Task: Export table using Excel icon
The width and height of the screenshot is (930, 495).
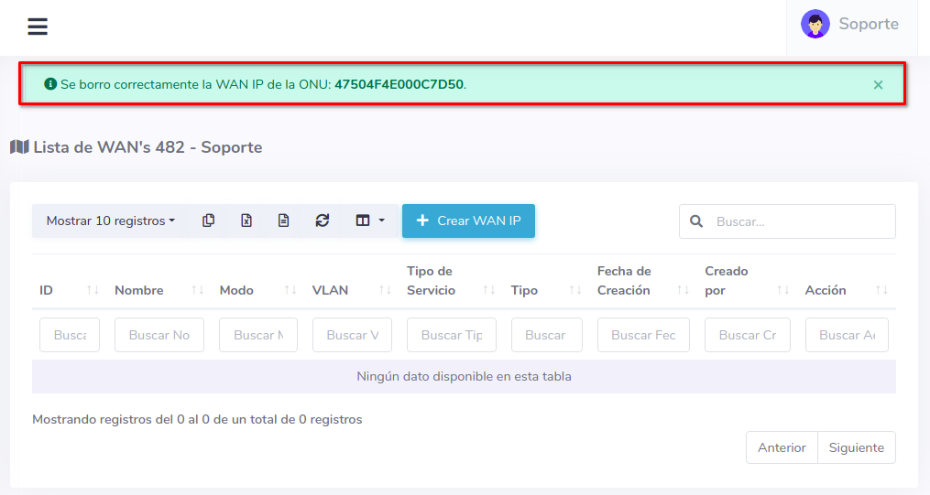Action: coord(246,221)
